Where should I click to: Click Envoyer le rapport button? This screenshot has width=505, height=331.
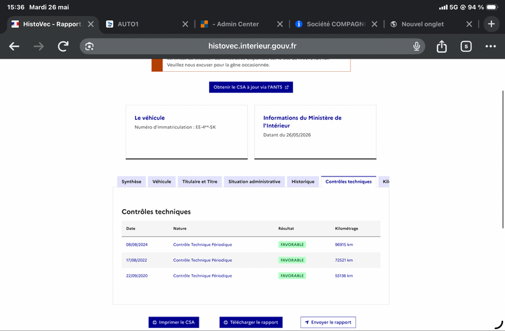tap(328, 322)
